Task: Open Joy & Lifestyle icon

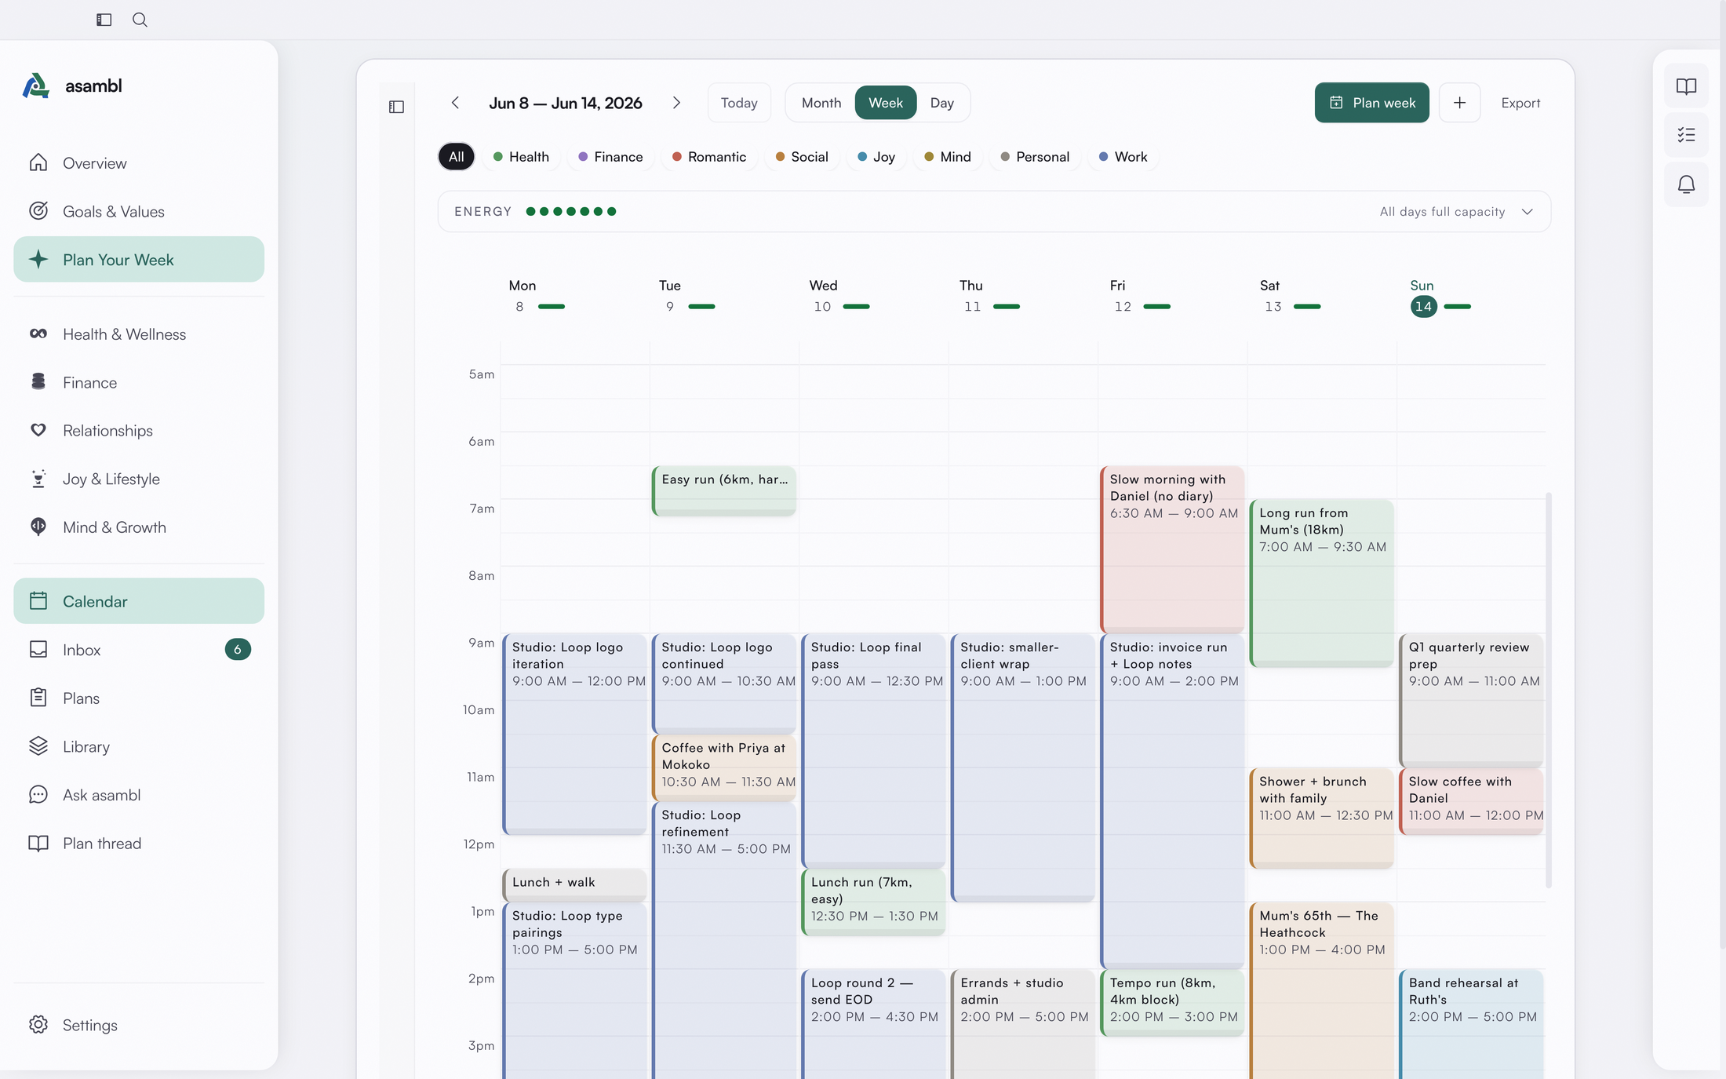Action: point(38,479)
